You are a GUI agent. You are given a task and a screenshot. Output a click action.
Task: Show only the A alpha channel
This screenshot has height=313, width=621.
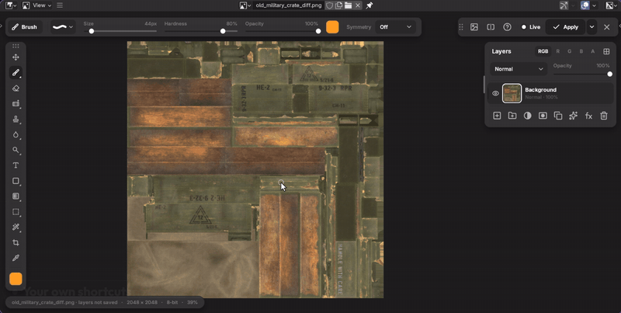tap(593, 51)
